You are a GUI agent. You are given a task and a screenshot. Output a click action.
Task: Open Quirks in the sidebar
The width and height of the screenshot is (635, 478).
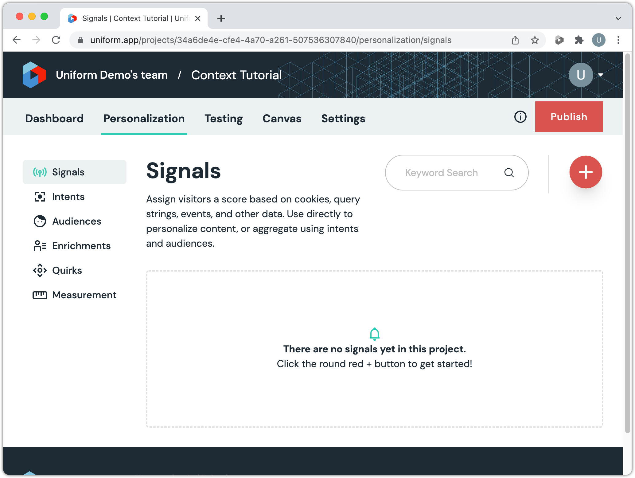pyautogui.click(x=67, y=270)
